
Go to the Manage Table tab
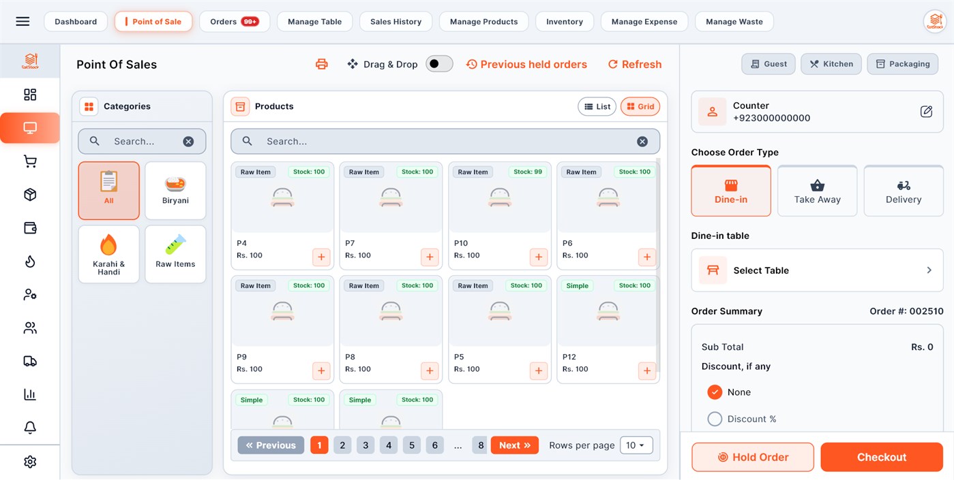coord(314,22)
